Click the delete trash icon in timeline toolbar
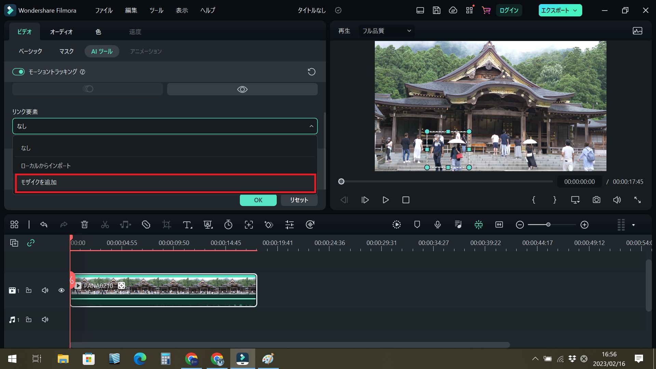 pyautogui.click(x=84, y=225)
